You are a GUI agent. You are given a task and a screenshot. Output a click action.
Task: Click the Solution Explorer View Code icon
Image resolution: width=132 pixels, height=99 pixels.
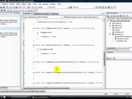click(118, 16)
